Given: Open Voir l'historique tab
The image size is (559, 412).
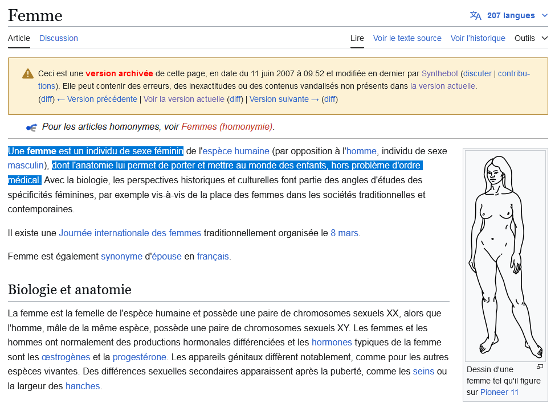Looking at the screenshot, I should (478, 38).
